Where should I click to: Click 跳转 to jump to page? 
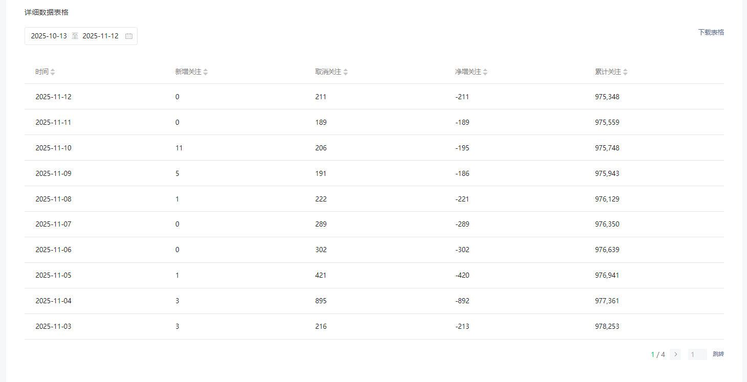718,354
